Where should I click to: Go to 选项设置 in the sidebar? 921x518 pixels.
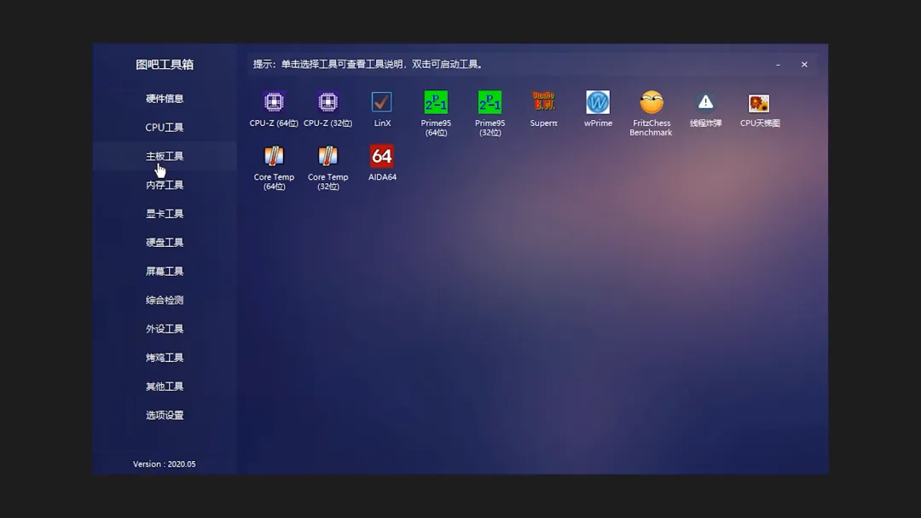(x=164, y=415)
